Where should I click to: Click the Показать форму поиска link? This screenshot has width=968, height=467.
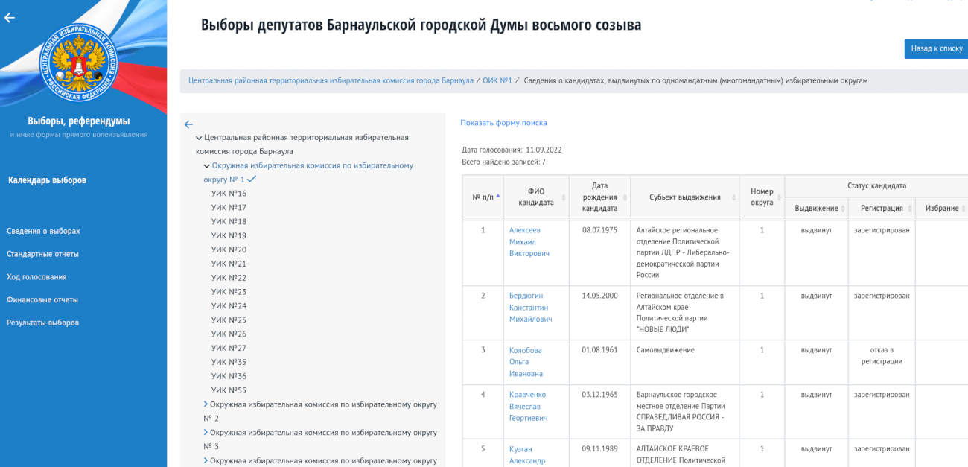[503, 123]
